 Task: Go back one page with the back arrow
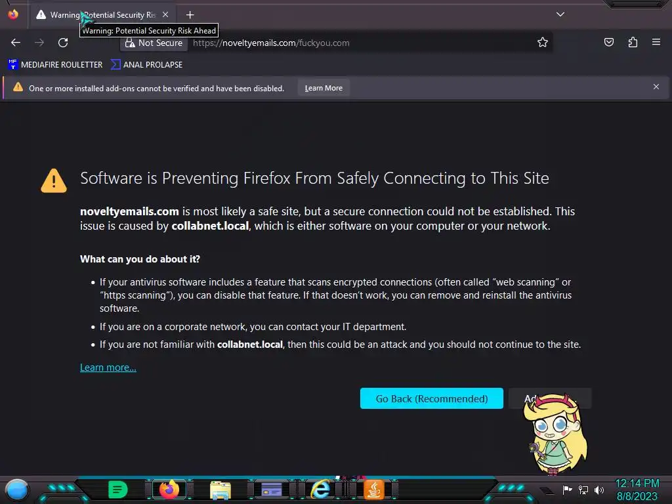[x=16, y=43]
